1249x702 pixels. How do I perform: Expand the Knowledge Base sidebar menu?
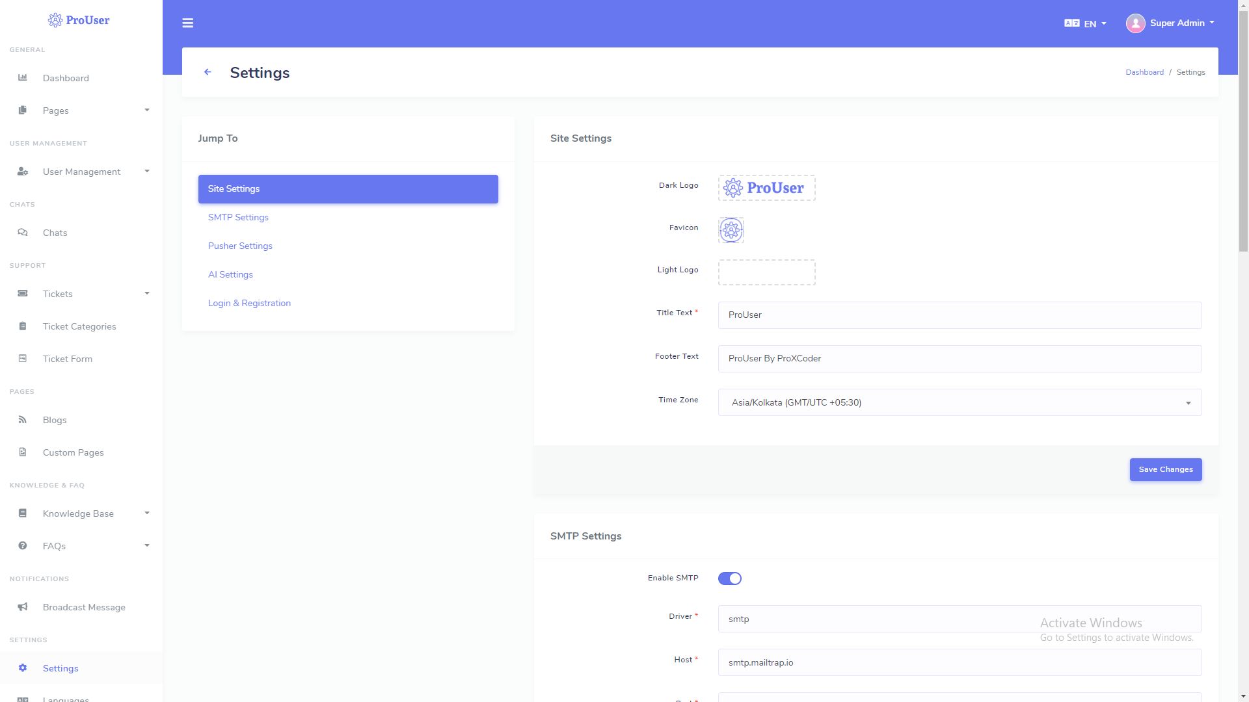(78, 513)
